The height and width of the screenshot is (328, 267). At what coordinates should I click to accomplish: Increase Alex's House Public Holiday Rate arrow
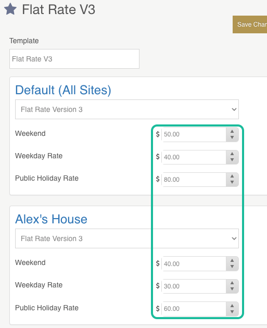click(232, 306)
